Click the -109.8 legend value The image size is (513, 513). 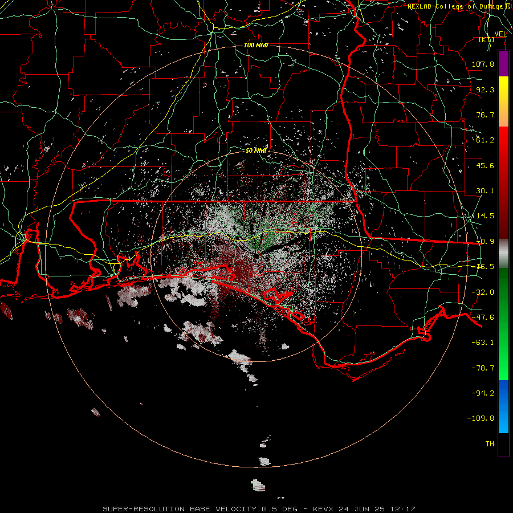coord(481,418)
